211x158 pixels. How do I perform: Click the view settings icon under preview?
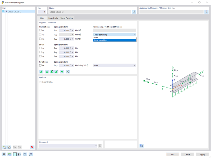tap(141, 146)
